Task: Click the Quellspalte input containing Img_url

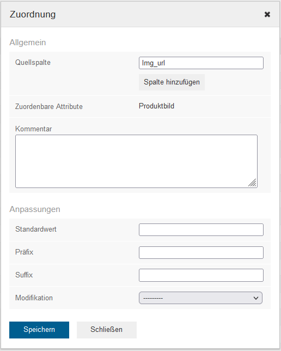Action: coord(201,63)
